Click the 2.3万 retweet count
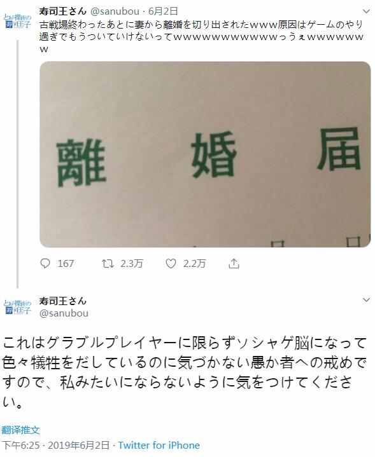Viewport: 375px width, 457px height. coord(131,264)
